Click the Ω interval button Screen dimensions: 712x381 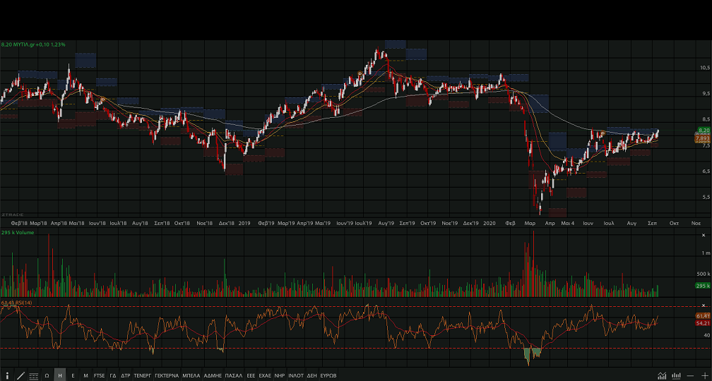pyautogui.click(x=47, y=375)
